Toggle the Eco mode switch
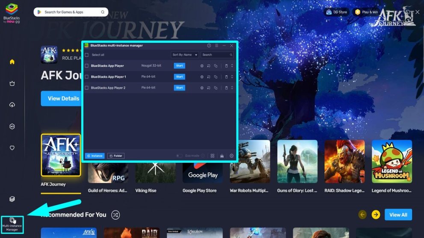The image size is (424, 238). pos(179,156)
